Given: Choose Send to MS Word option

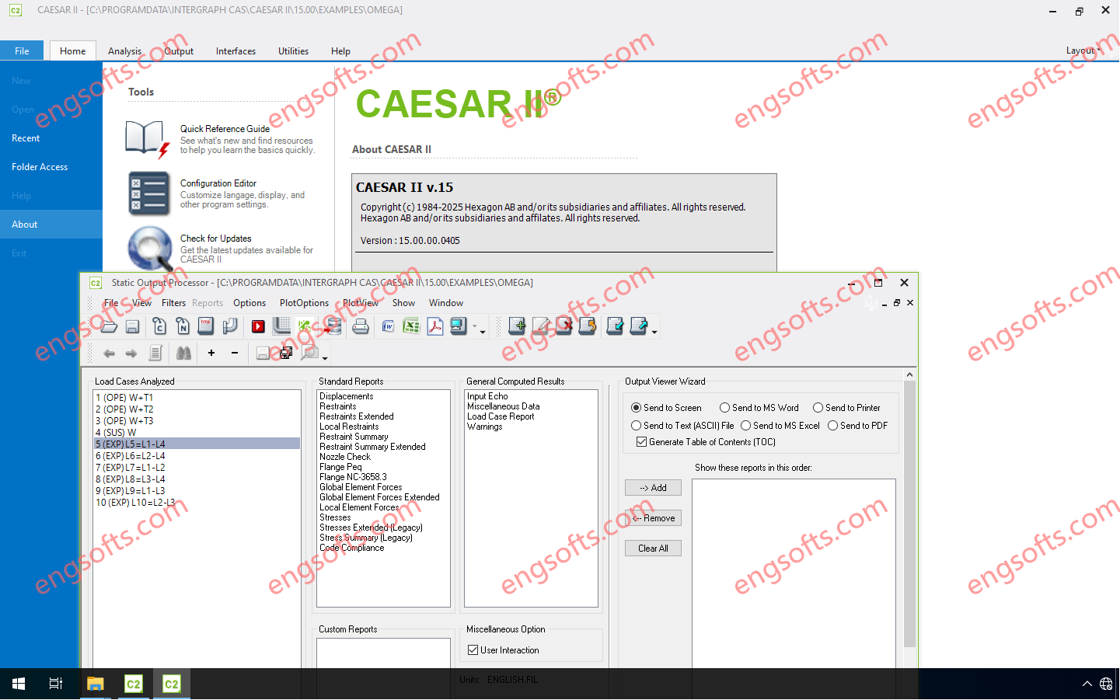Looking at the screenshot, I should click(x=724, y=408).
